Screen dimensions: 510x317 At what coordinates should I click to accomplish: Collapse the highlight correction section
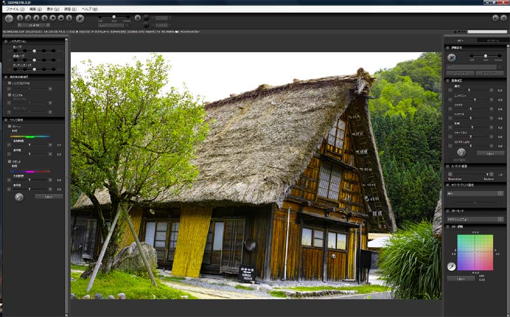click(x=448, y=166)
